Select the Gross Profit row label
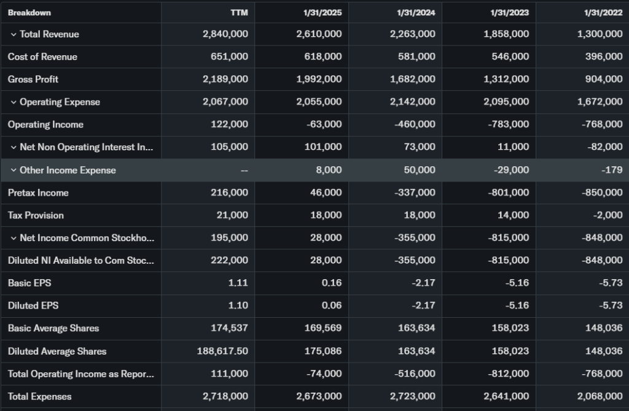The image size is (629, 411). point(33,79)
